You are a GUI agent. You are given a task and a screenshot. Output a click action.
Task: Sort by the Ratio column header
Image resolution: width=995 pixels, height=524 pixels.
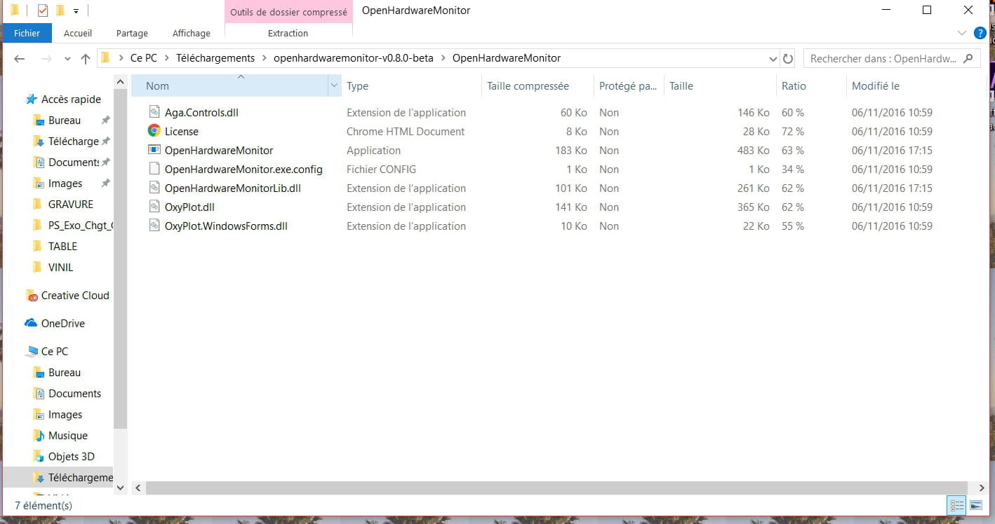(811, 86)
